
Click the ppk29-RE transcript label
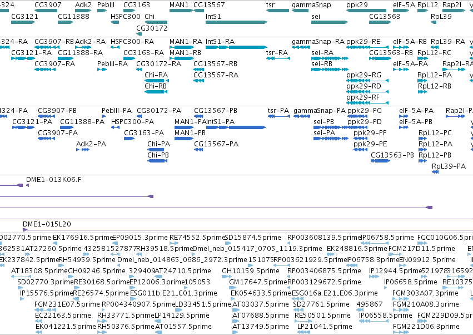pyautogui.click(x=363, y=41)
